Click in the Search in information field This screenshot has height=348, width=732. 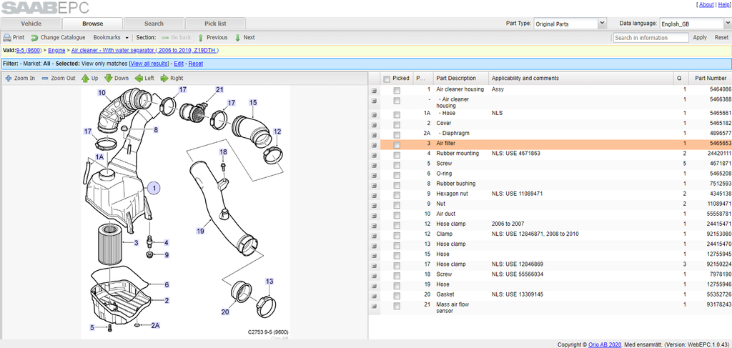651,38
